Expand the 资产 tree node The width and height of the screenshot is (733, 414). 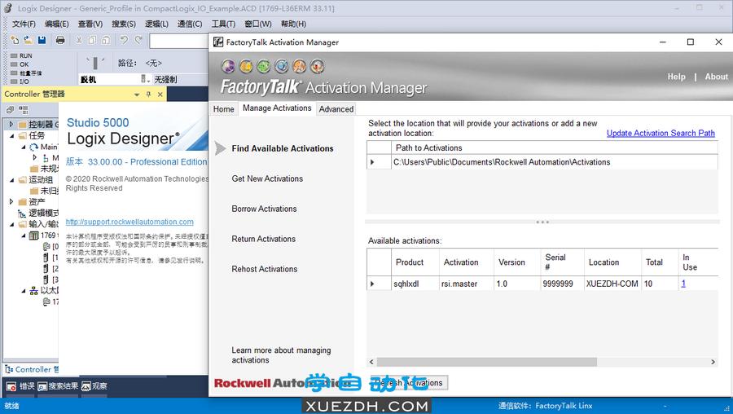11,201
